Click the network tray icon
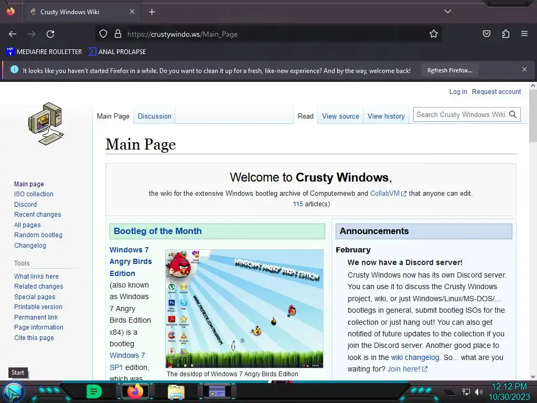The height and width of the screenshot is (403, 537). click(466, 391)
